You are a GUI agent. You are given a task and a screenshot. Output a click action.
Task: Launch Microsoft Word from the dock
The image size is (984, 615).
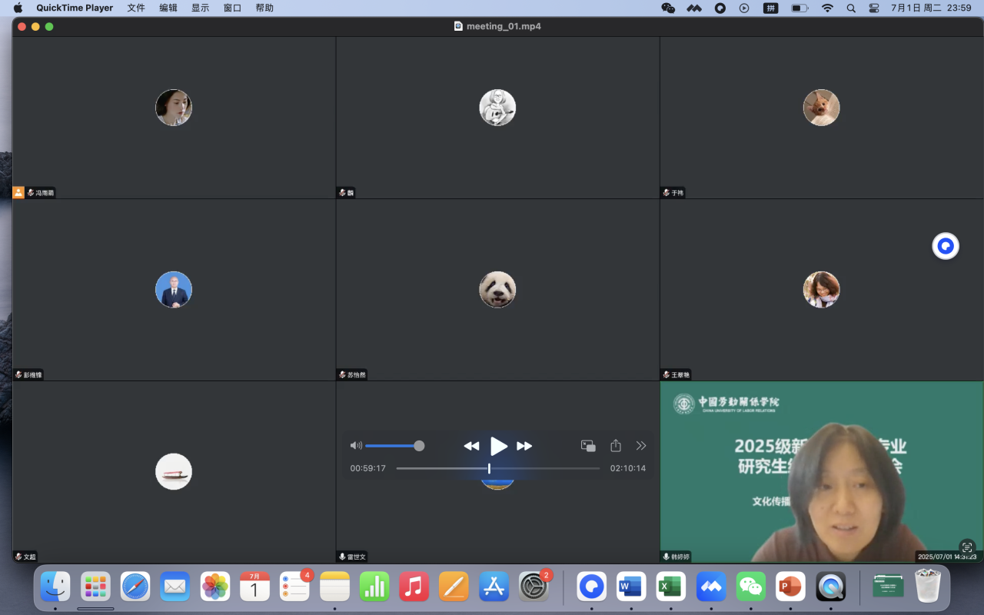[631, 587]
